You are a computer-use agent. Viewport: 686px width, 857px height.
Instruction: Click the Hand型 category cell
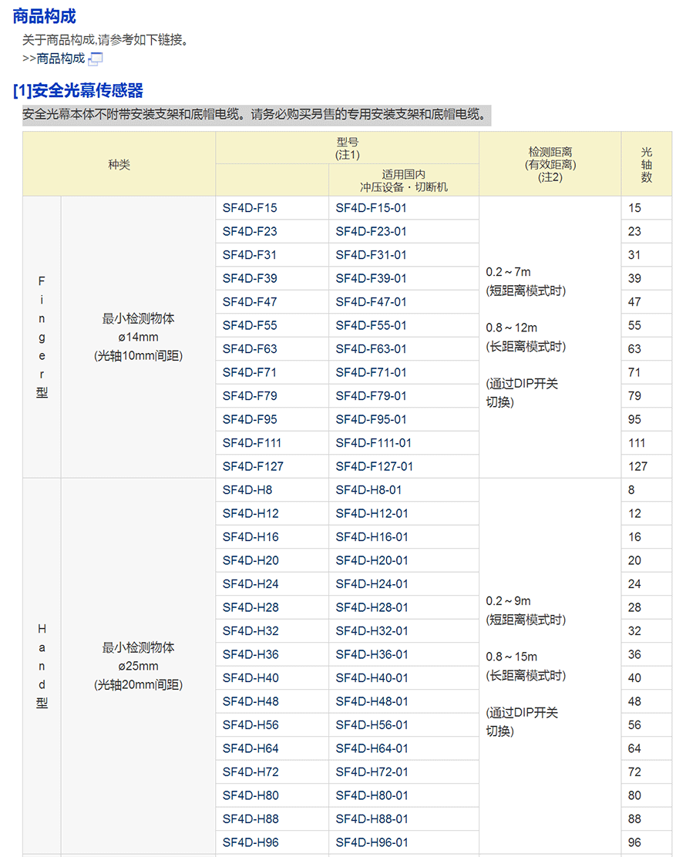tap(42, 666)
